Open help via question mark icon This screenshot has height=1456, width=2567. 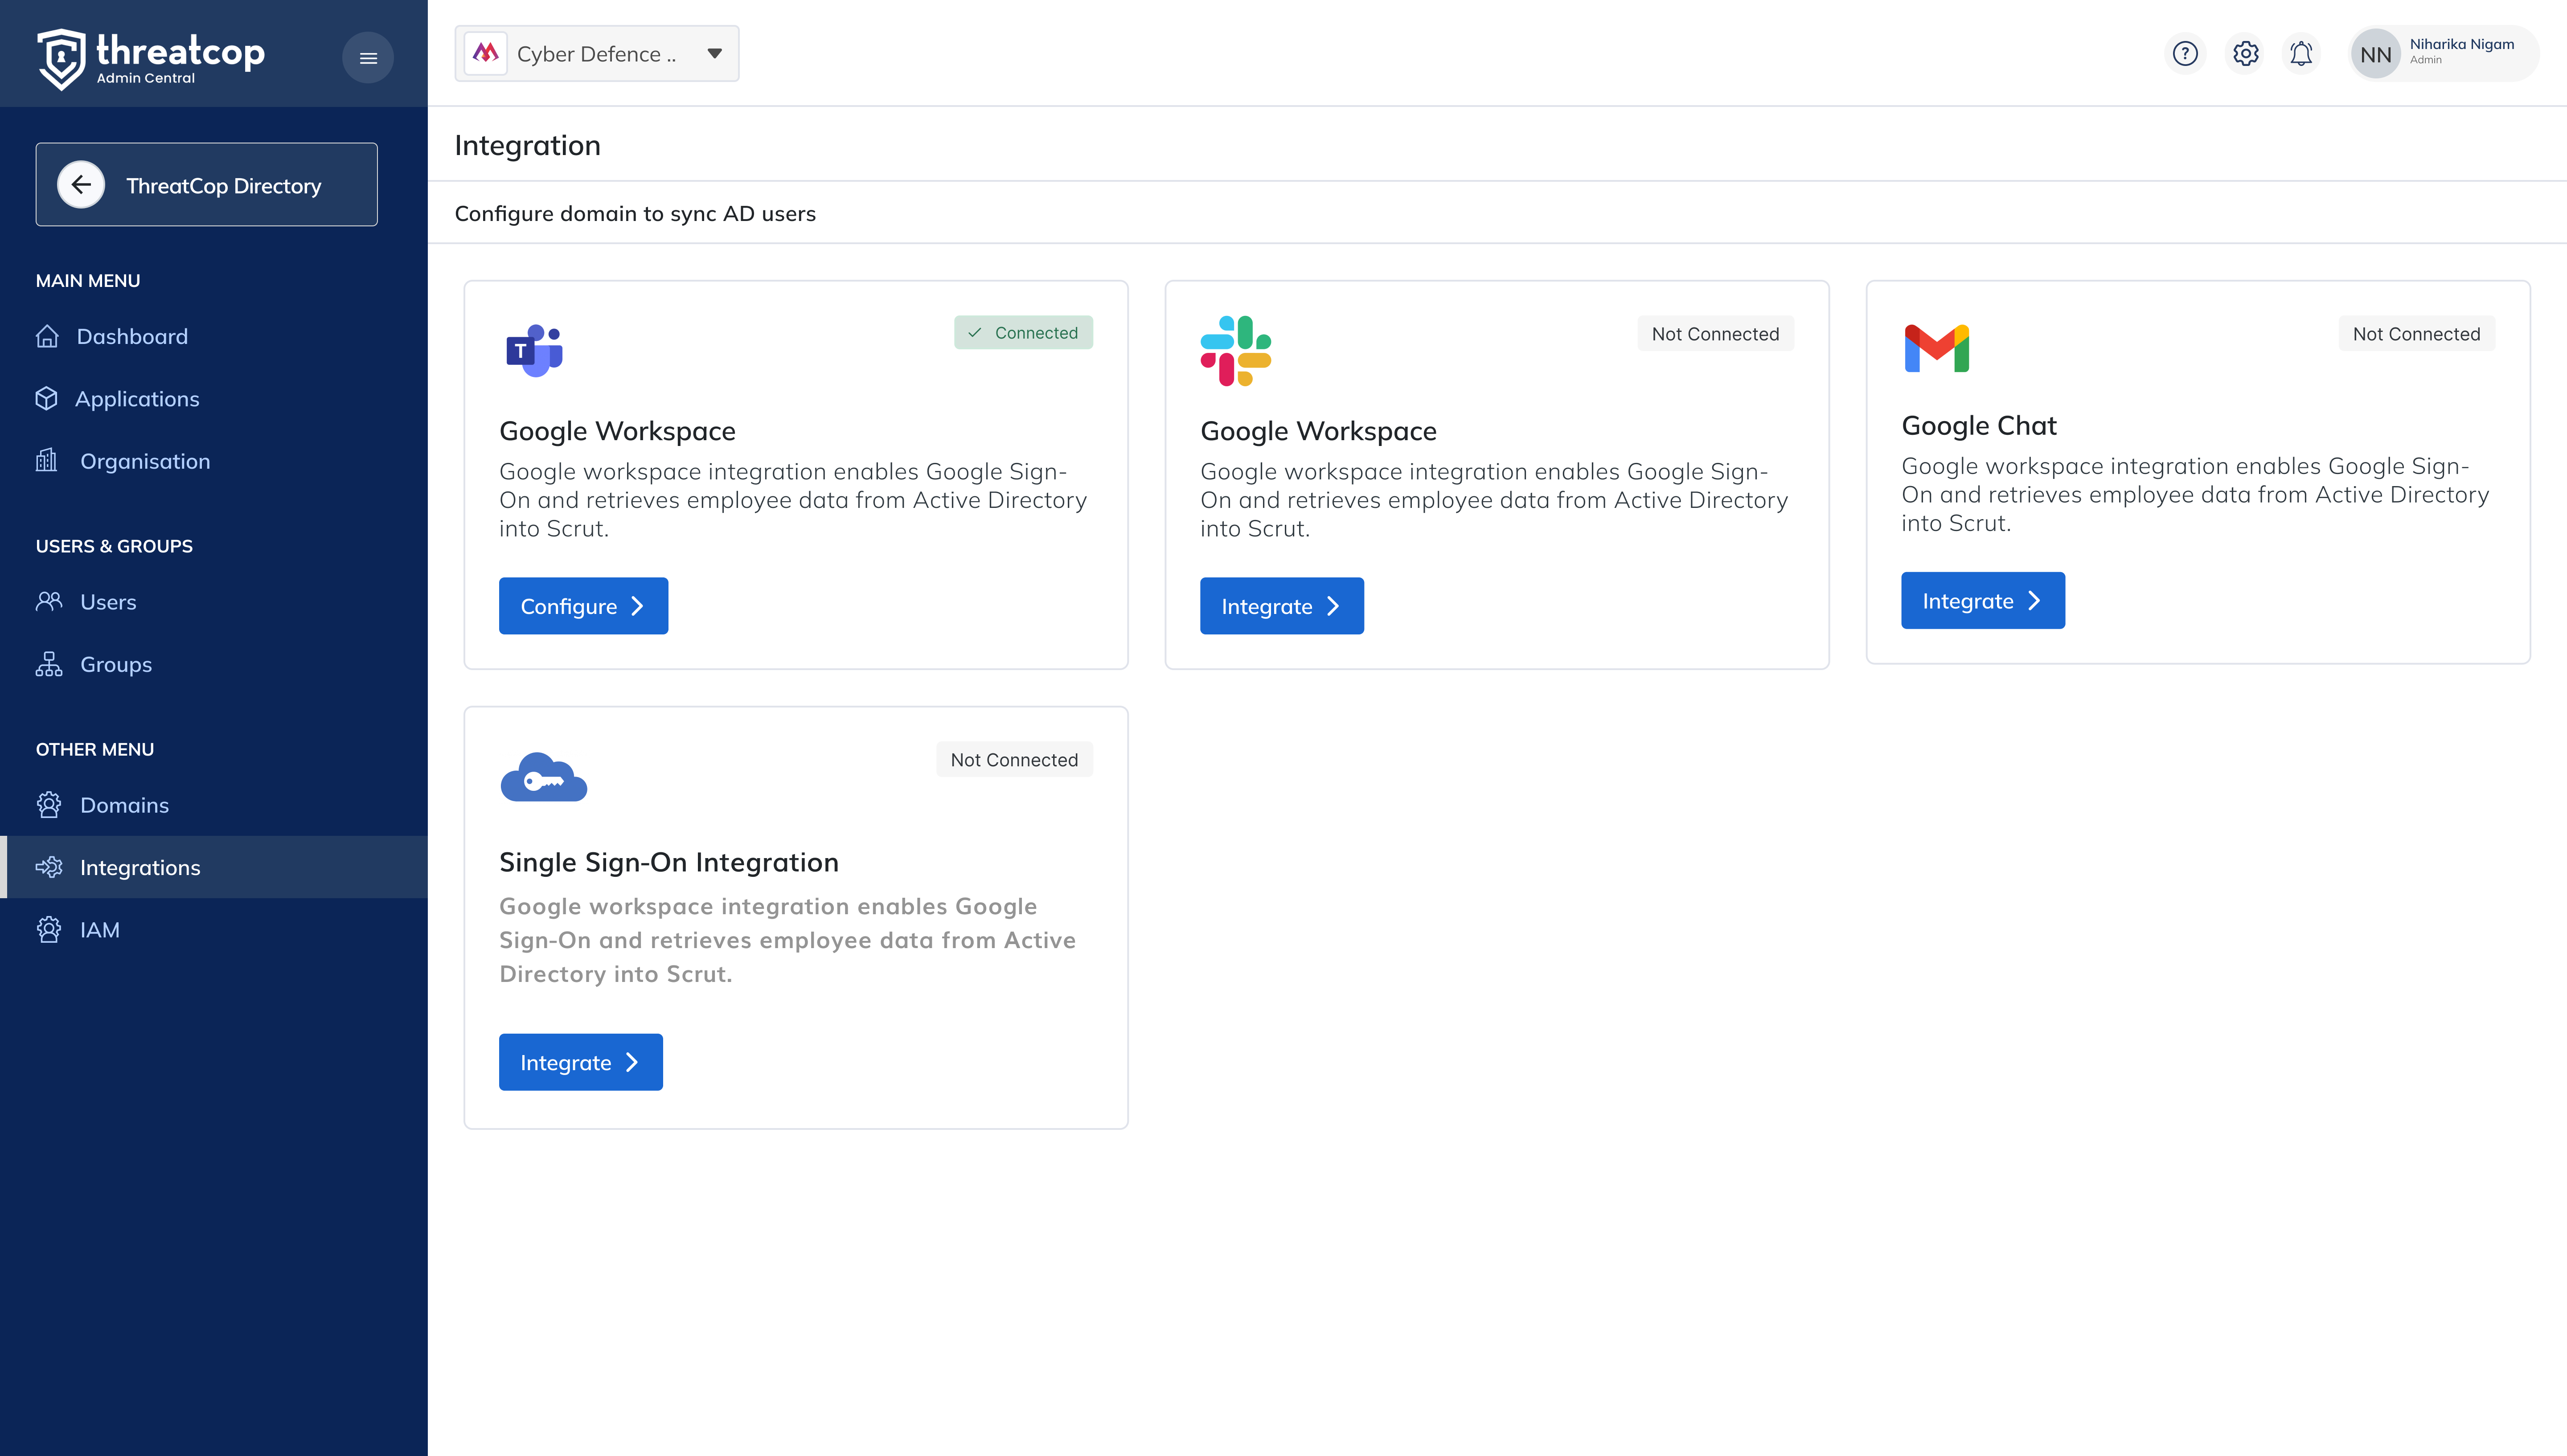(2185, 53)
